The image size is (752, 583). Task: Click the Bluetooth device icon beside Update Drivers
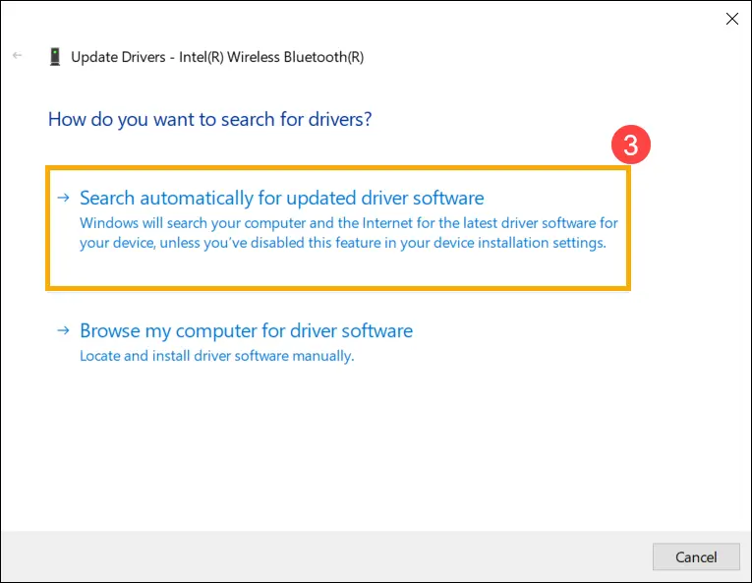(55, 57)
